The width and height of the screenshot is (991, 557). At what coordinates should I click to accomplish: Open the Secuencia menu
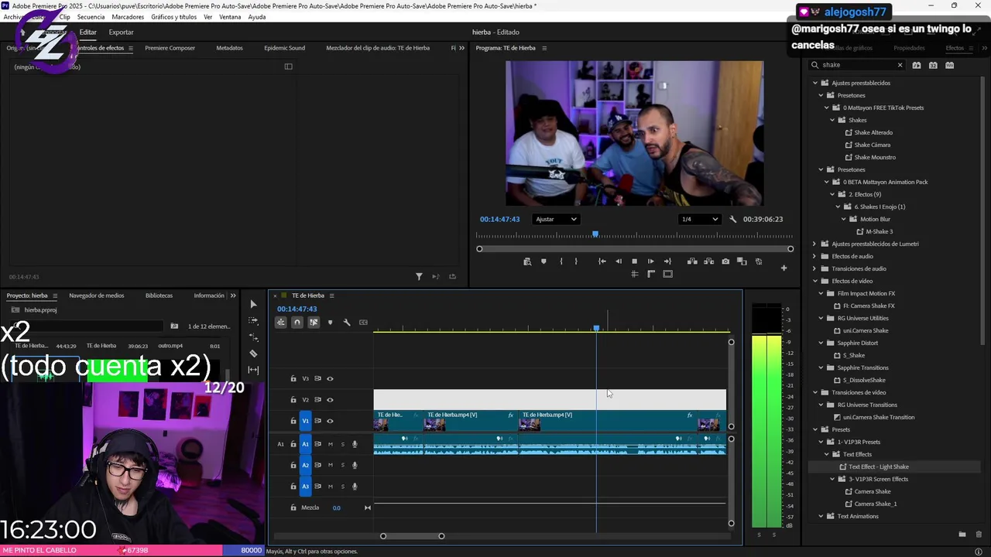[x=91, y=17]
